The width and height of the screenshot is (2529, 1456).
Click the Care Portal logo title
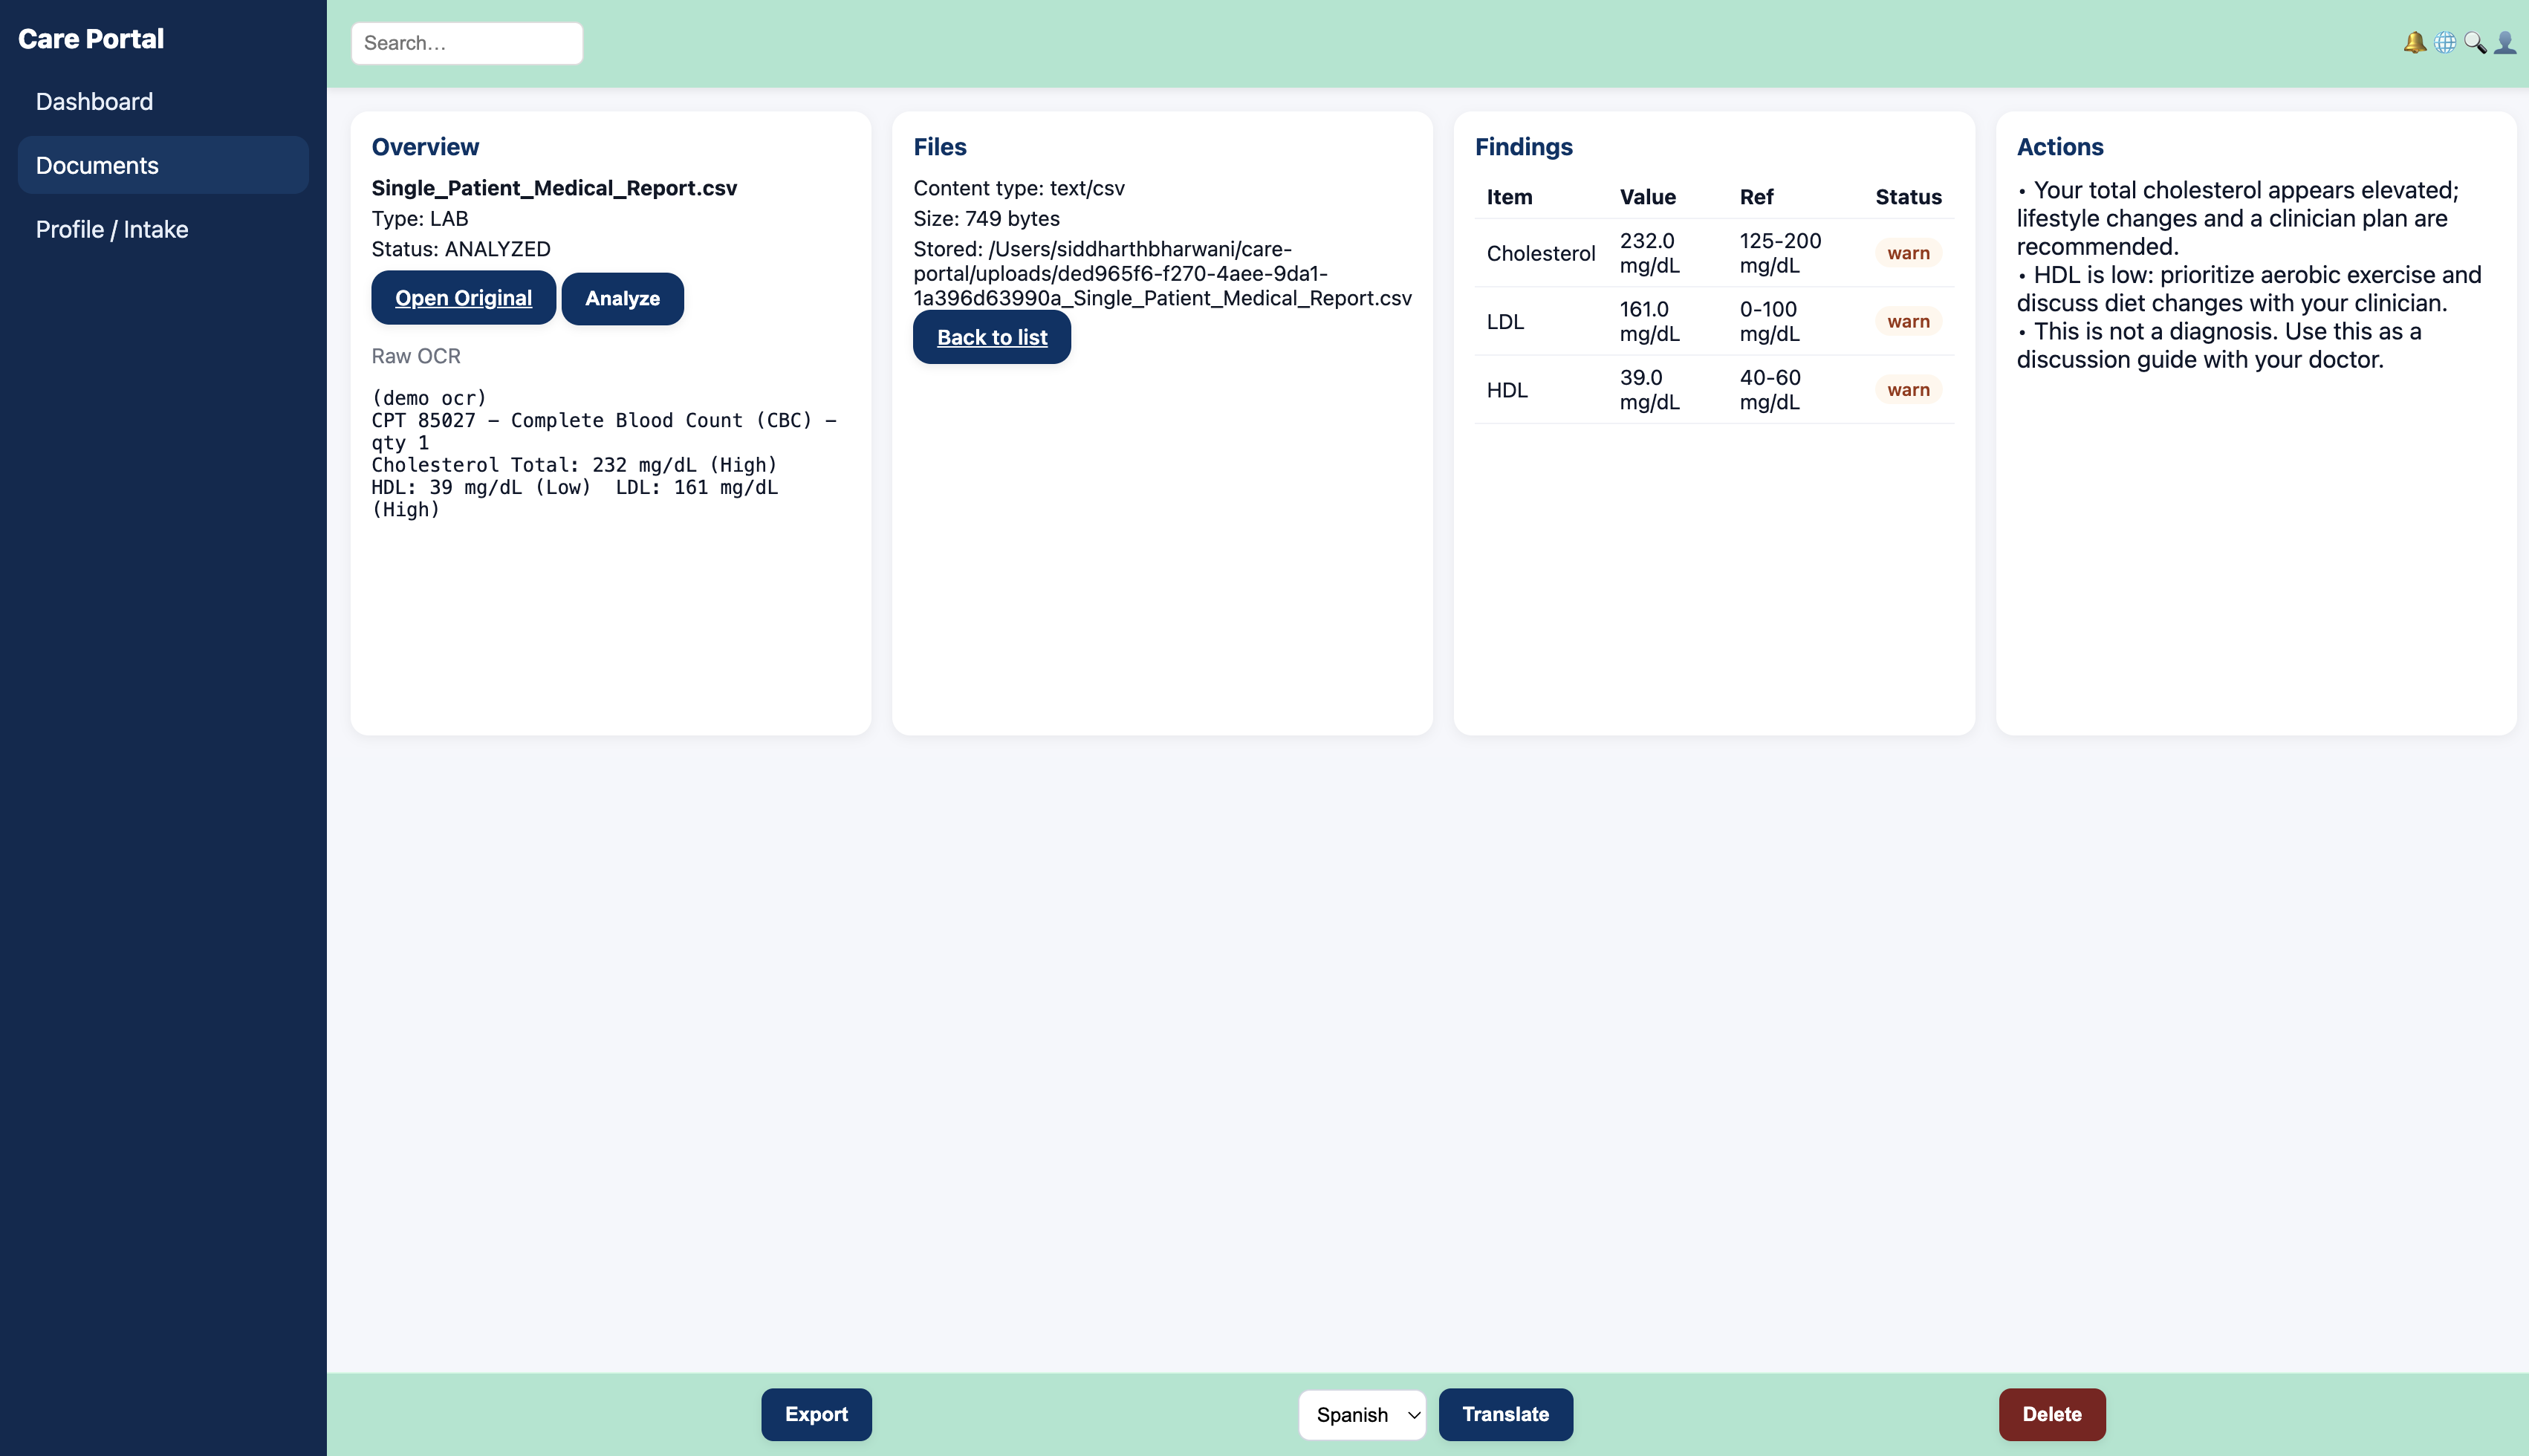[x=91, y=38]
